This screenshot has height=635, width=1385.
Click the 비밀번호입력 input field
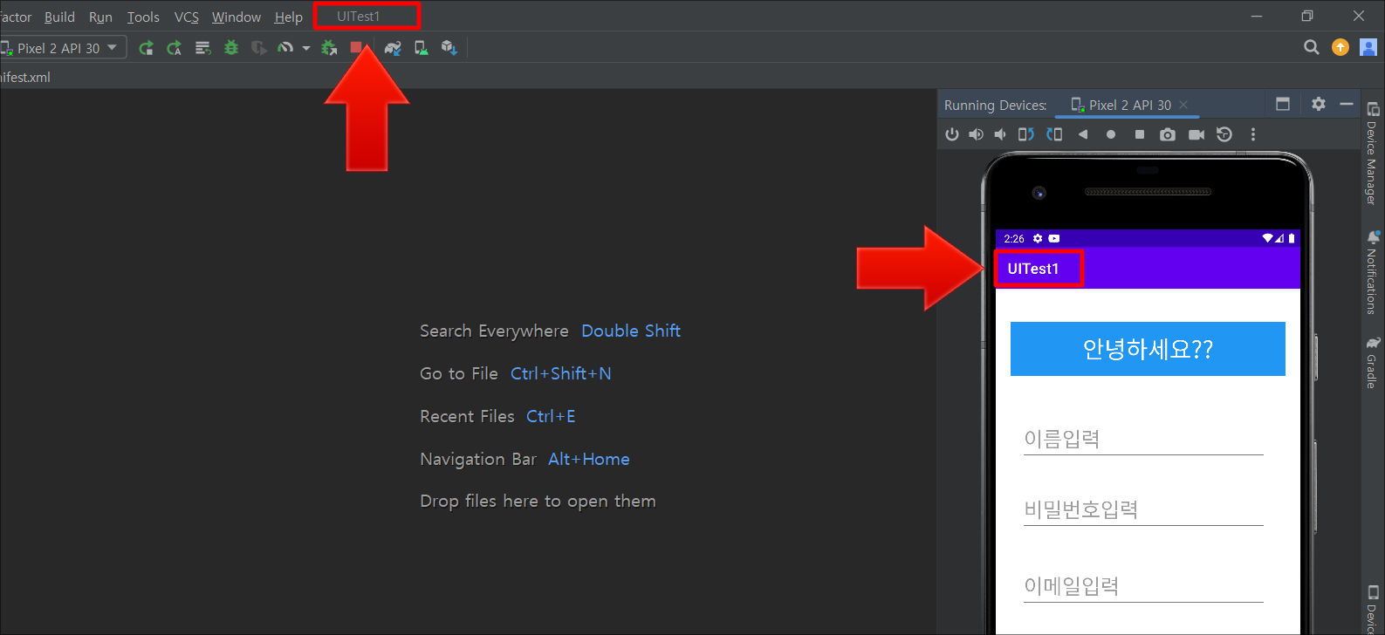(1143, 509)
